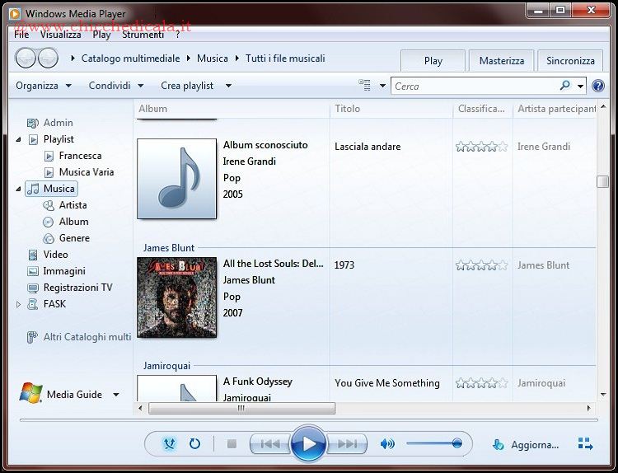The height and width of the screenshot is (473, 618).
Task: Click the Aggiorna button
Action: pyautogui.click(x=526, y=445)
